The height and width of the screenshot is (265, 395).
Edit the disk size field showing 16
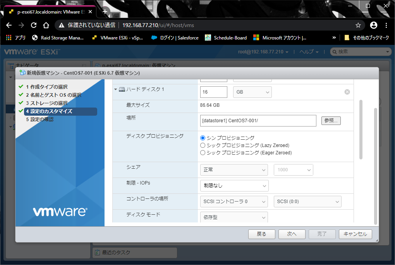[x=214, y=92]
